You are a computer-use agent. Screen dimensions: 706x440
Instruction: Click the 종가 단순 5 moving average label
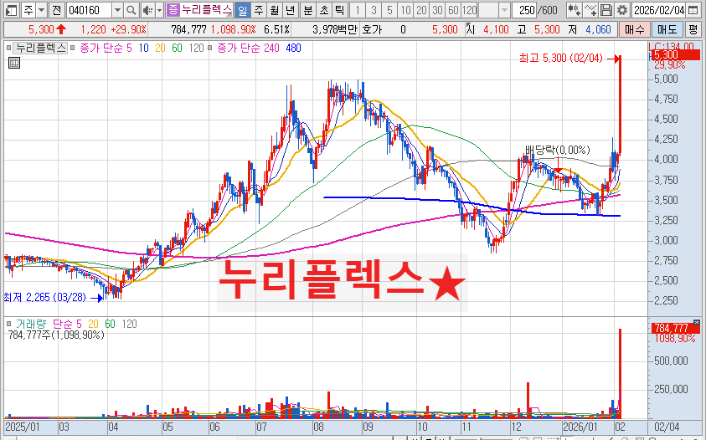tap(106, 49)
